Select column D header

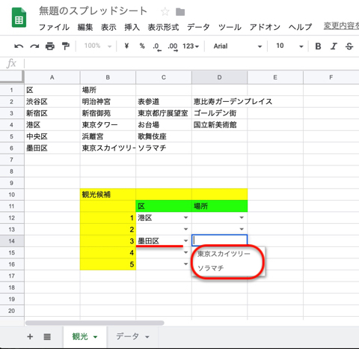(219, 77)
